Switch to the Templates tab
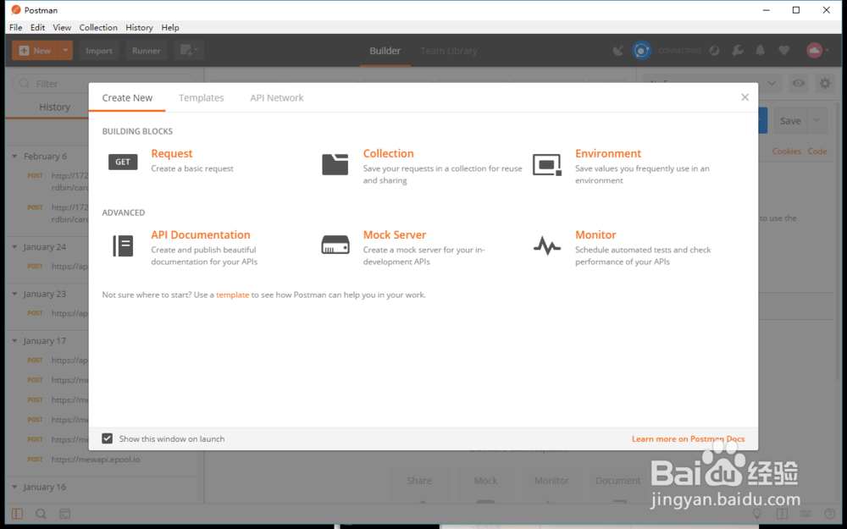The height and width of the screenshot is (529, 847). pyautogui.click(x=201, y=97)
